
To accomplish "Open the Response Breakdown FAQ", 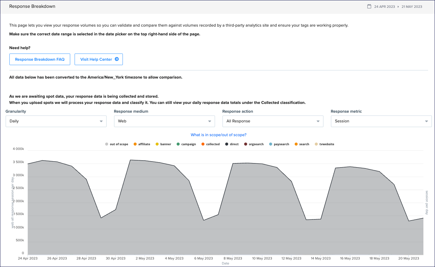I will 40,59.
